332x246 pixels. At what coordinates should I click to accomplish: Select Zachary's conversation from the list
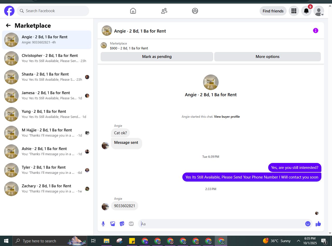(x=47, y=189)
